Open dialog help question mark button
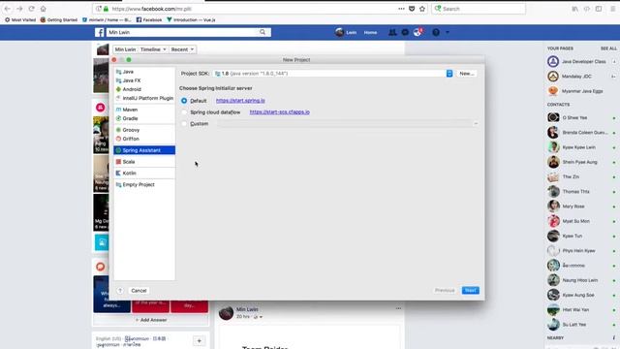This screenshot has height=349, width=620. [x=120, y=291]
